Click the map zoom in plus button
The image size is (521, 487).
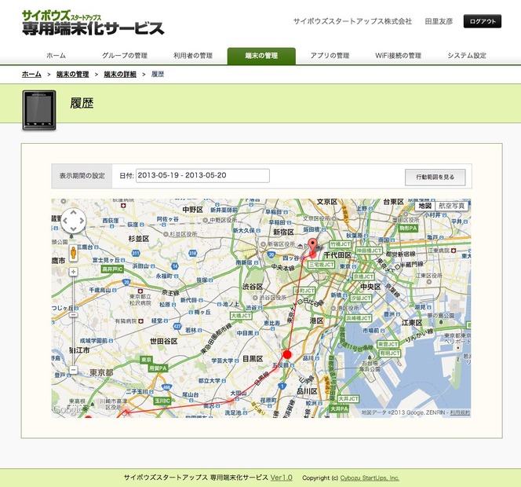click(x=74, y=272)
